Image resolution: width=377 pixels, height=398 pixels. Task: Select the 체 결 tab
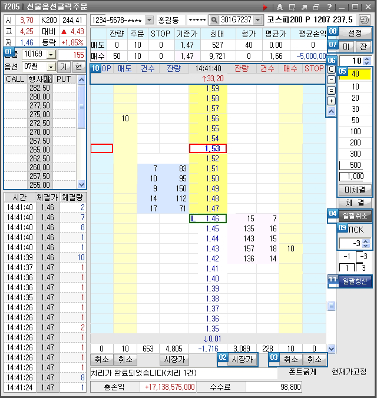355,203
